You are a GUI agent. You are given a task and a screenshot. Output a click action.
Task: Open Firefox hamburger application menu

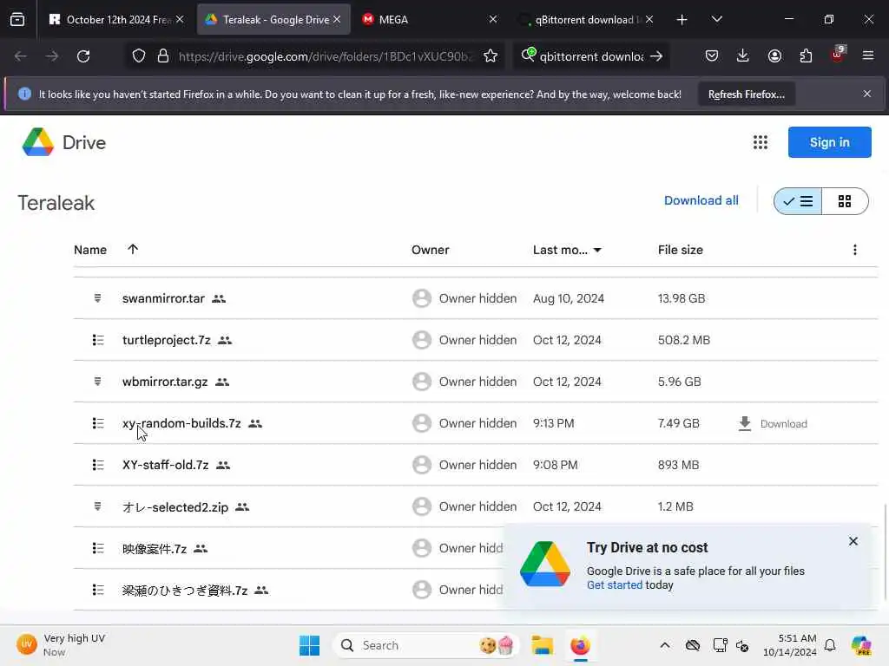tap(868, 55)
